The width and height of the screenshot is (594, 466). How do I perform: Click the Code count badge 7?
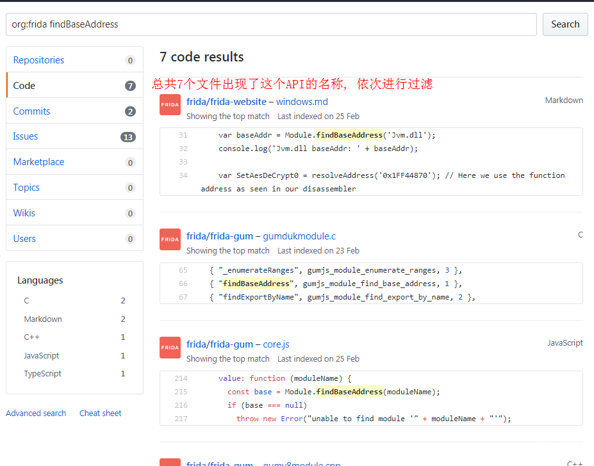point(130,86)
